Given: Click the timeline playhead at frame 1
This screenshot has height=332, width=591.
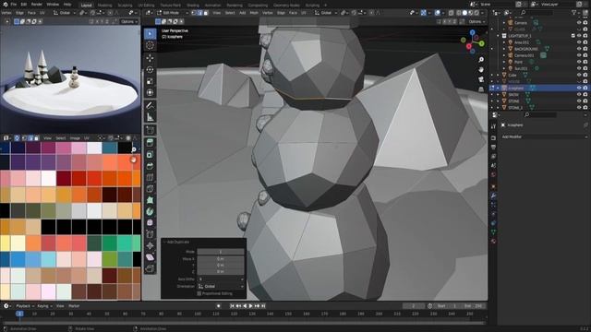Looking at the screenshot, I should tap(19, 314).
